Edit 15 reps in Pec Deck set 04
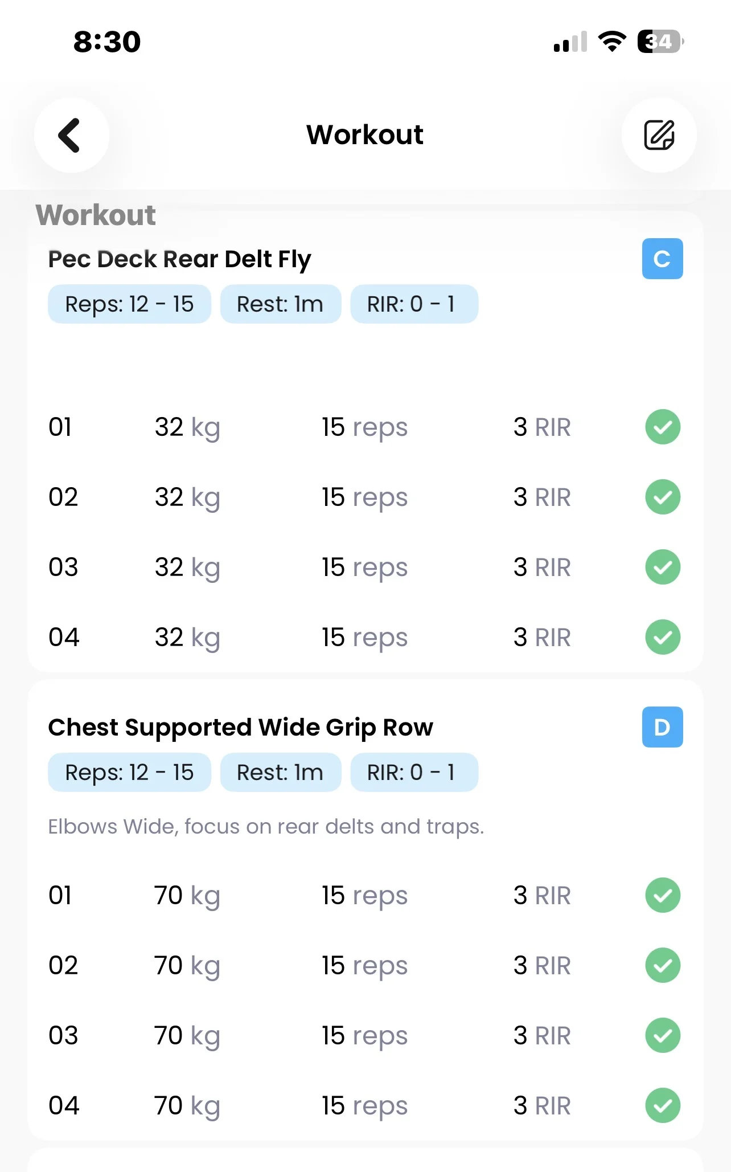This screenshot has width=731, height=1172. pos(364,638)
